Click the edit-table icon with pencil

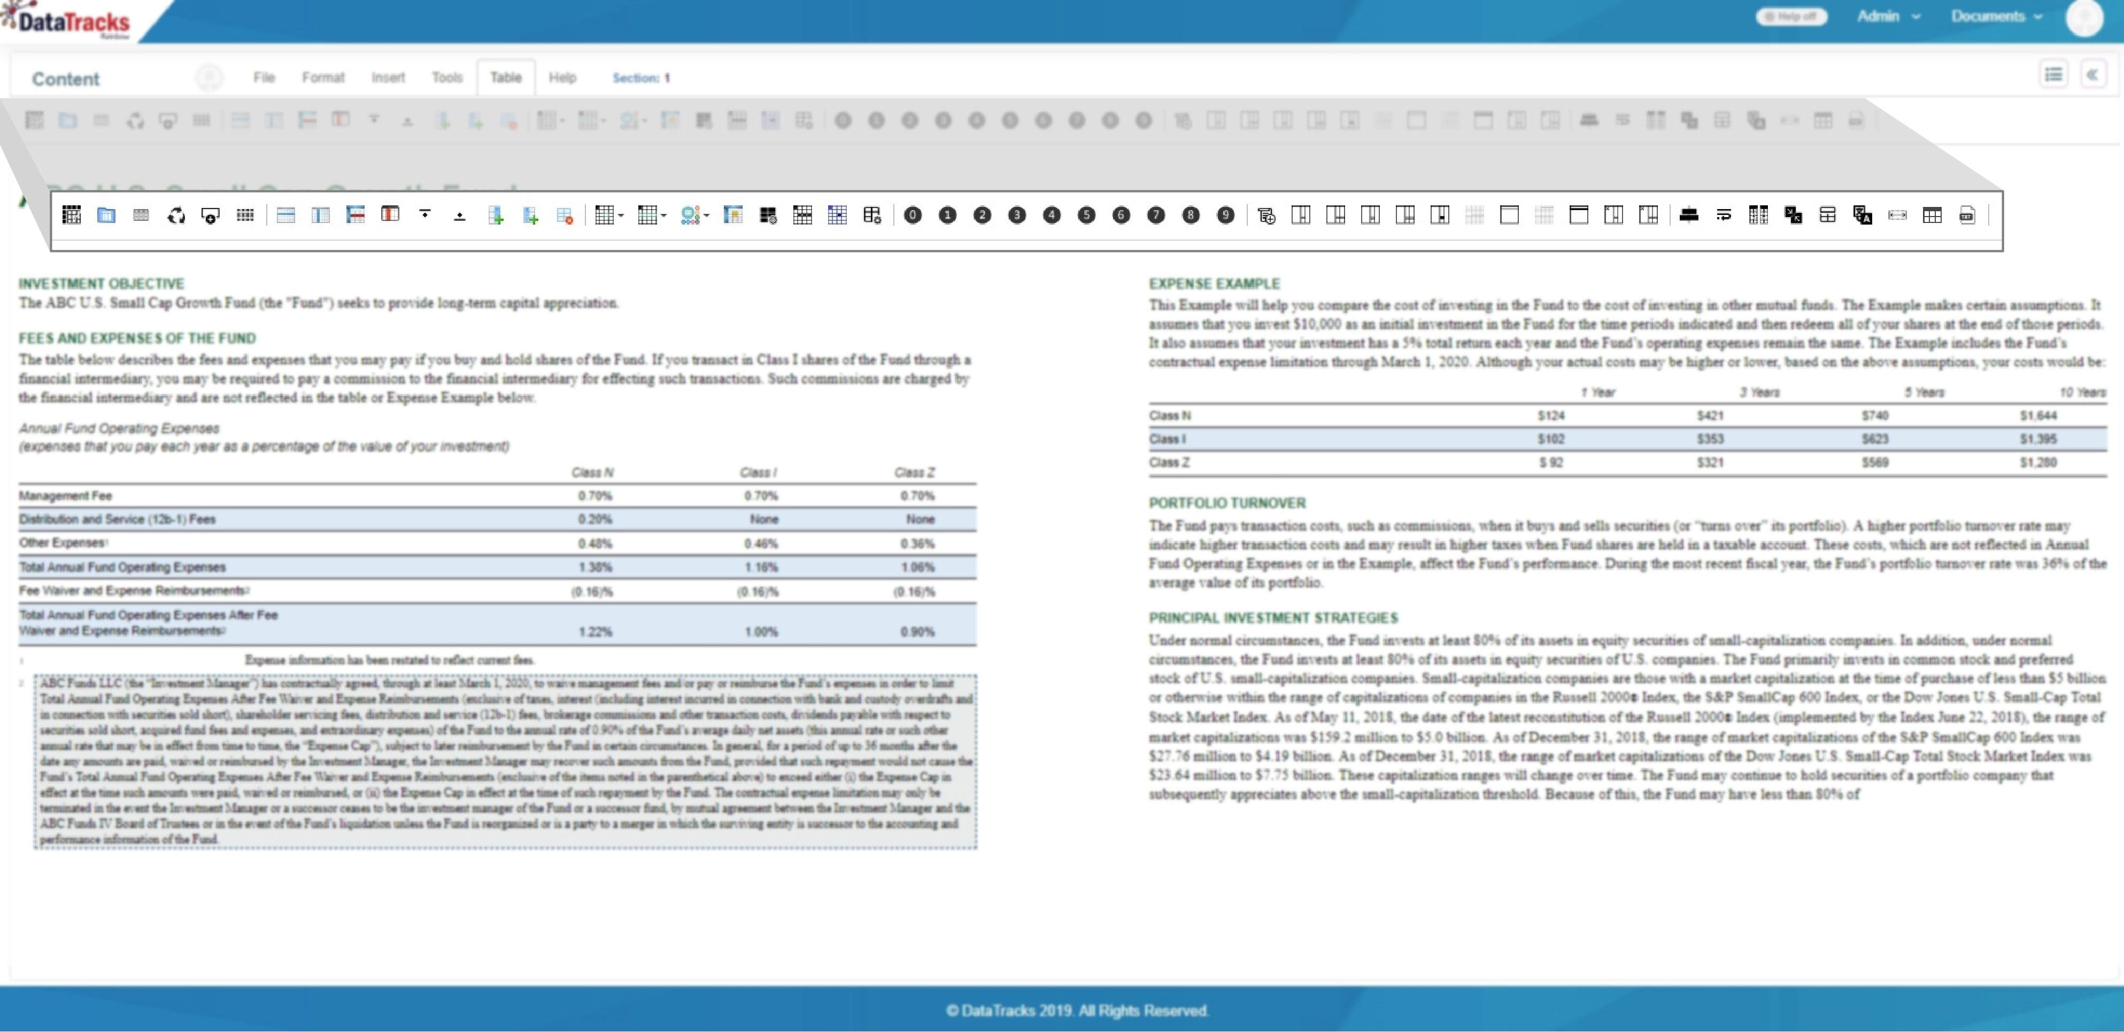pyautogui.click(x=72, y=215)
